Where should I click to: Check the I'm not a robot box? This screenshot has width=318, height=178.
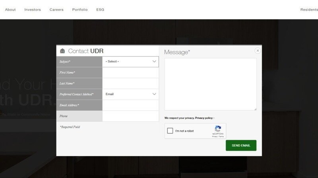coord(170,131)
